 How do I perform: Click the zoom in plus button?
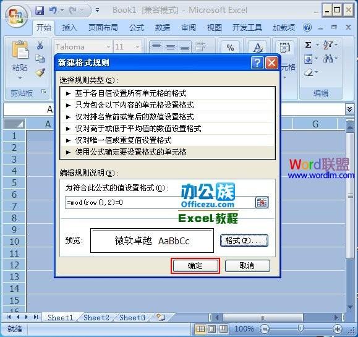pyautogui.click(x=338, y=329)
